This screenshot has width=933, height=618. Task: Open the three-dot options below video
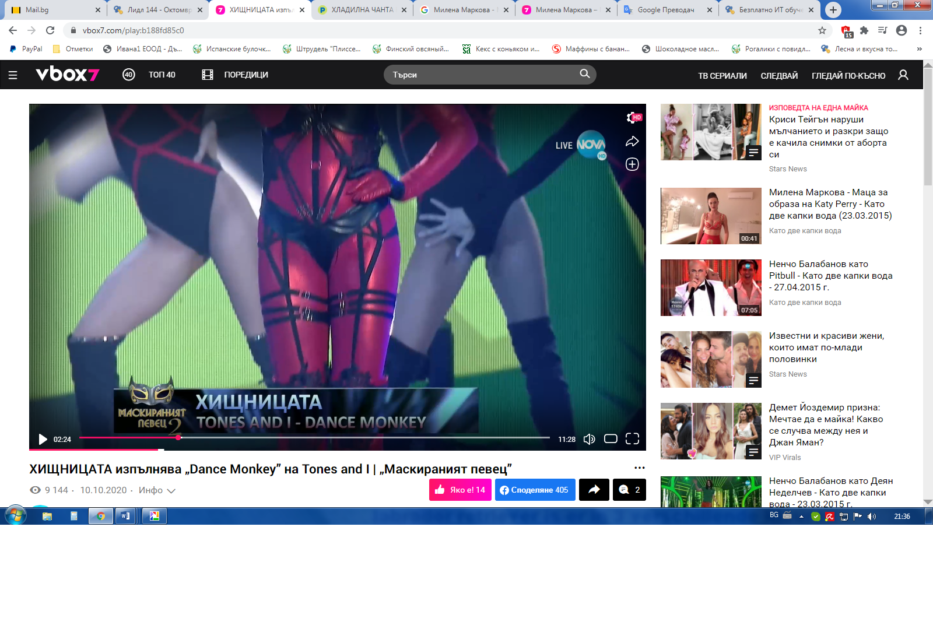click(x=640, y=468)
